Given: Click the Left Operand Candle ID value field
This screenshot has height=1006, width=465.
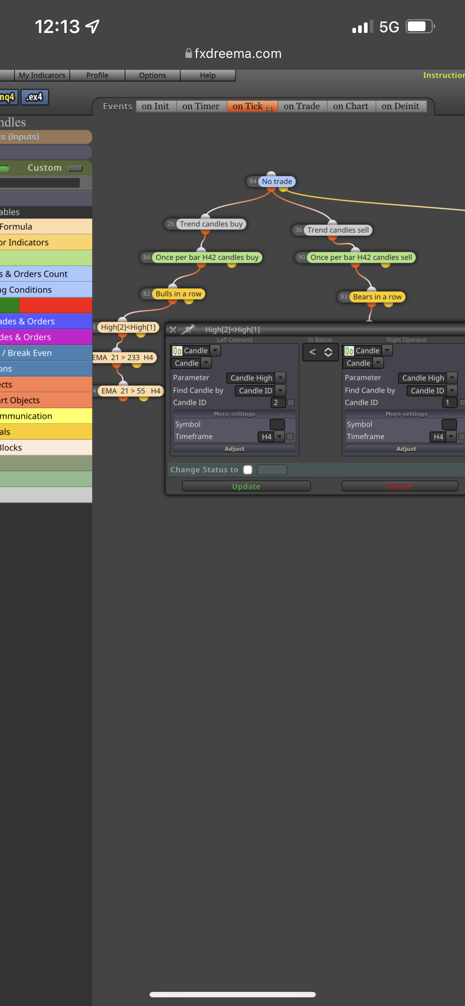Looking at the screenshot, I should coord(278,402).
